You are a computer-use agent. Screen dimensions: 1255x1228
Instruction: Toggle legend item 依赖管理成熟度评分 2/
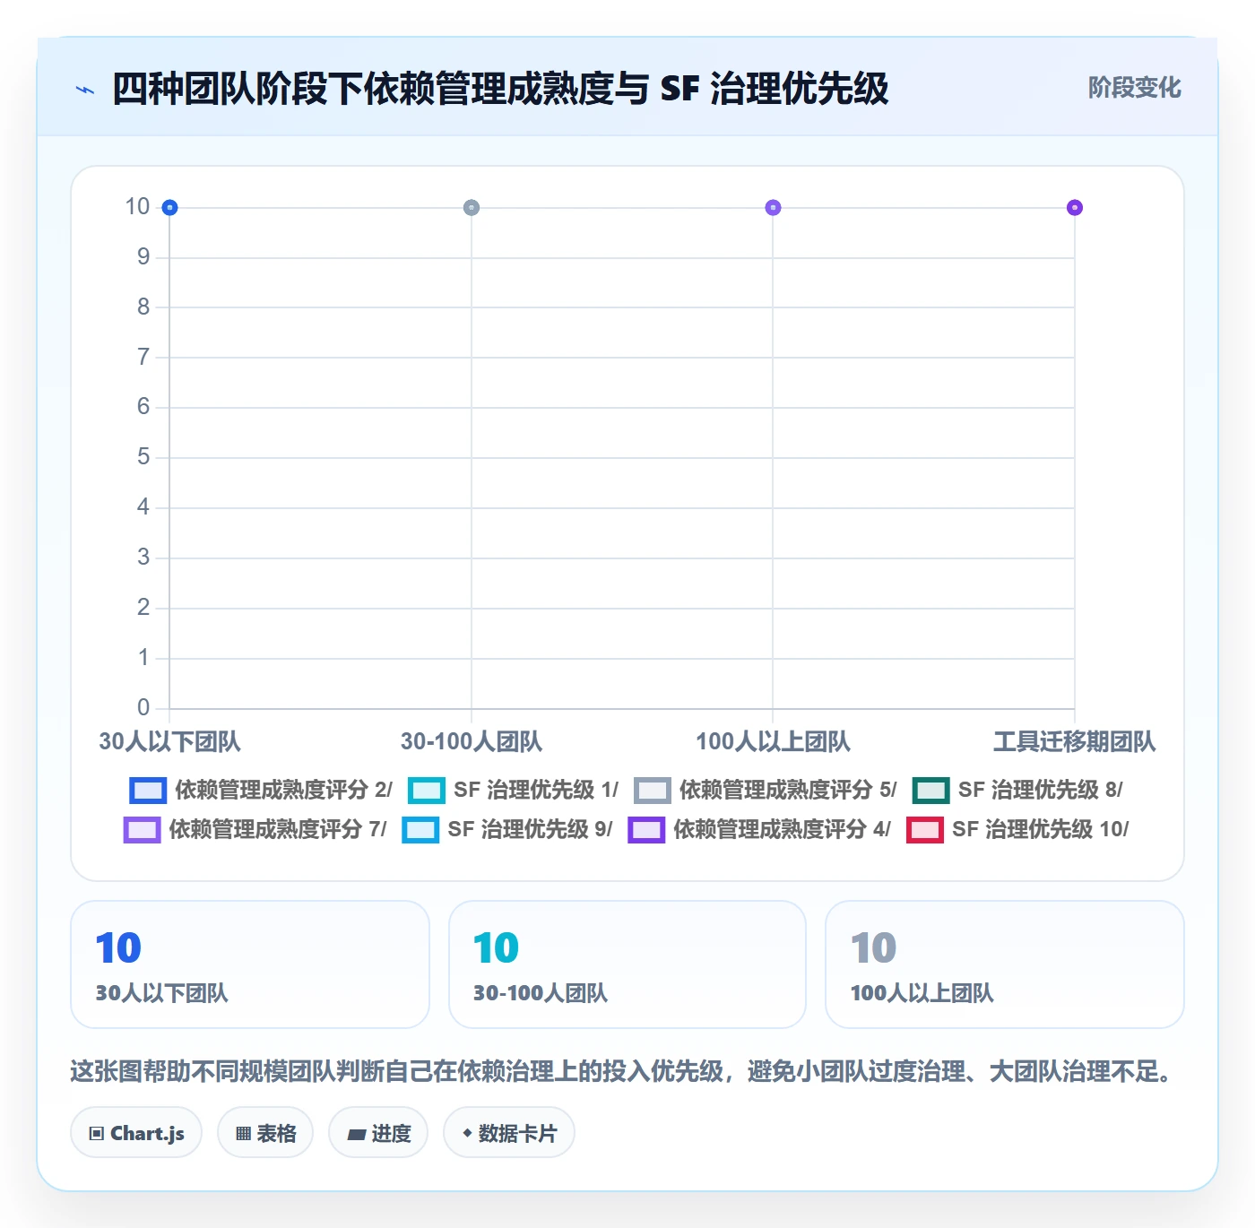[x=261, y=790]
